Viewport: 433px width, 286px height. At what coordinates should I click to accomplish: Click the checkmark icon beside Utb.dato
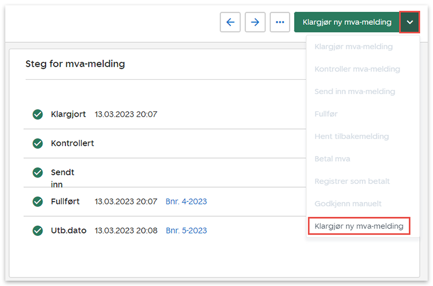(37, 230)
